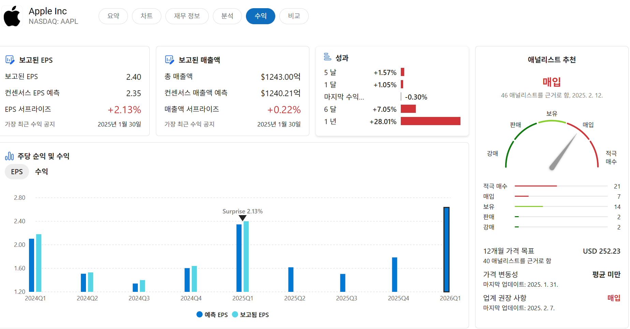
Task: Select the 수익 tab
Action: tap(261, 16)
